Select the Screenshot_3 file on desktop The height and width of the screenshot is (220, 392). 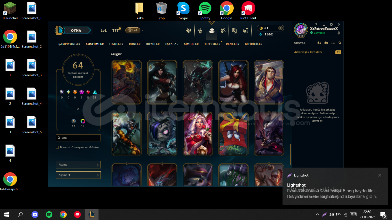pyautogui.click(x=31, y=68)
